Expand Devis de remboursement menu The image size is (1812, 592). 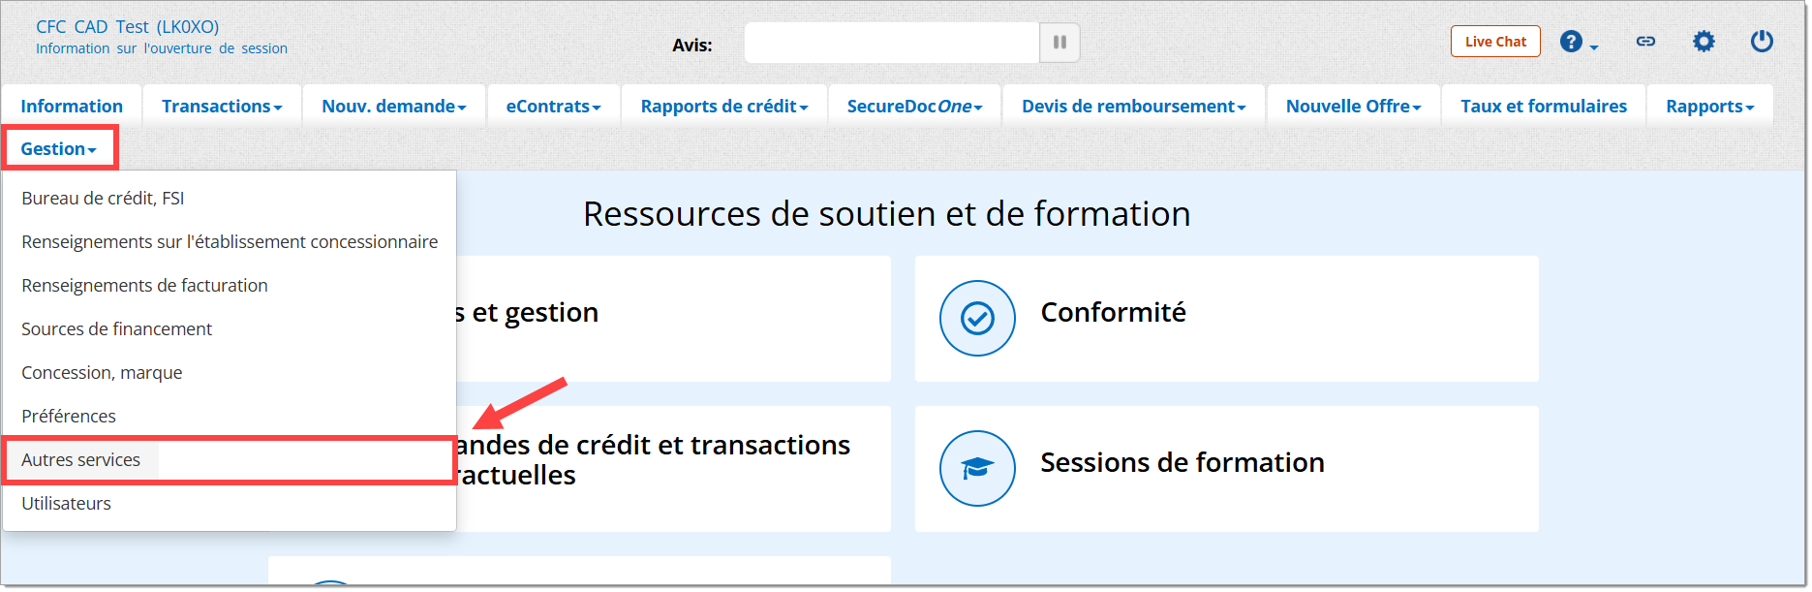tap(1133, 107)
